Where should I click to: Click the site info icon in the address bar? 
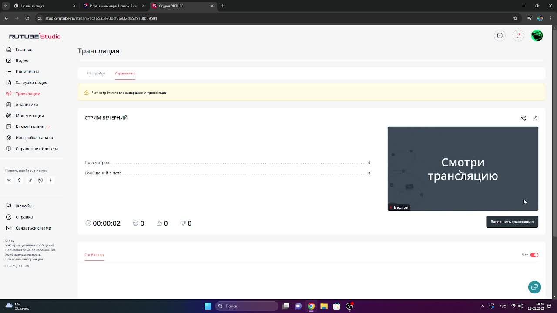(40, 18)
